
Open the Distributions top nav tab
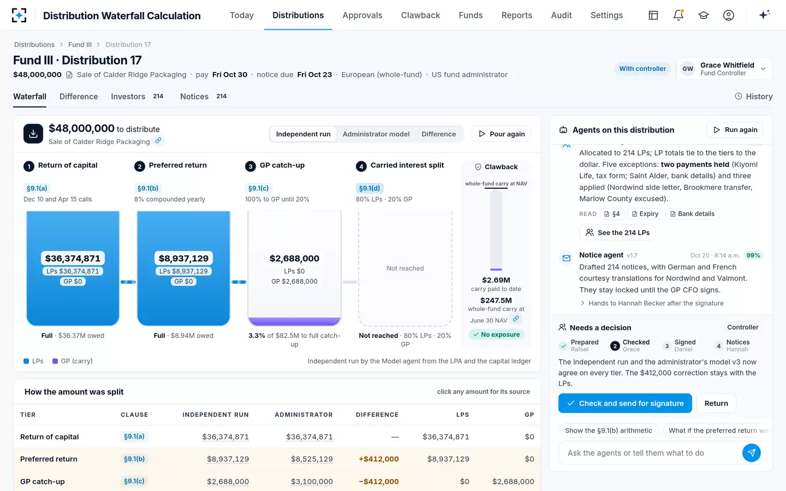(x=298, y=15)
